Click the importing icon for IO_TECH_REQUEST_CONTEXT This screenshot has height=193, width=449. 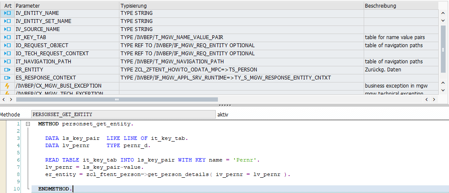pyautogui.click(x=7, y=54)
